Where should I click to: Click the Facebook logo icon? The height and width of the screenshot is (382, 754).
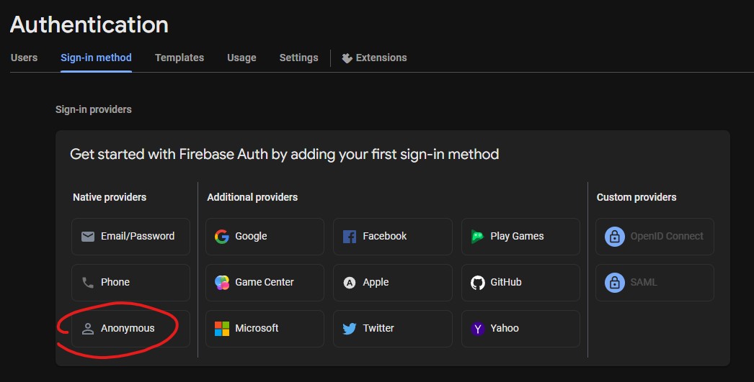tap(350, 236)
